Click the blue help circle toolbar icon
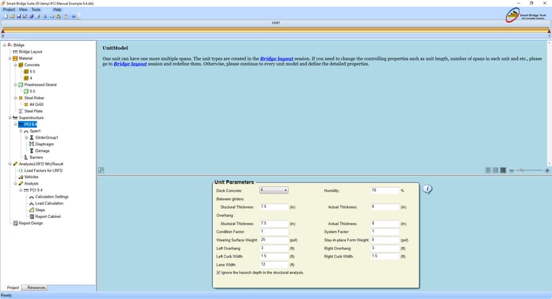The image size is (552, 299). click(74, 16)
